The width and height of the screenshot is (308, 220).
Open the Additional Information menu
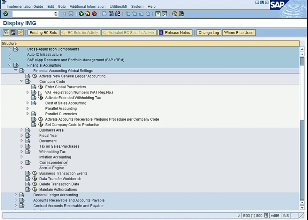tap(88, 6)
